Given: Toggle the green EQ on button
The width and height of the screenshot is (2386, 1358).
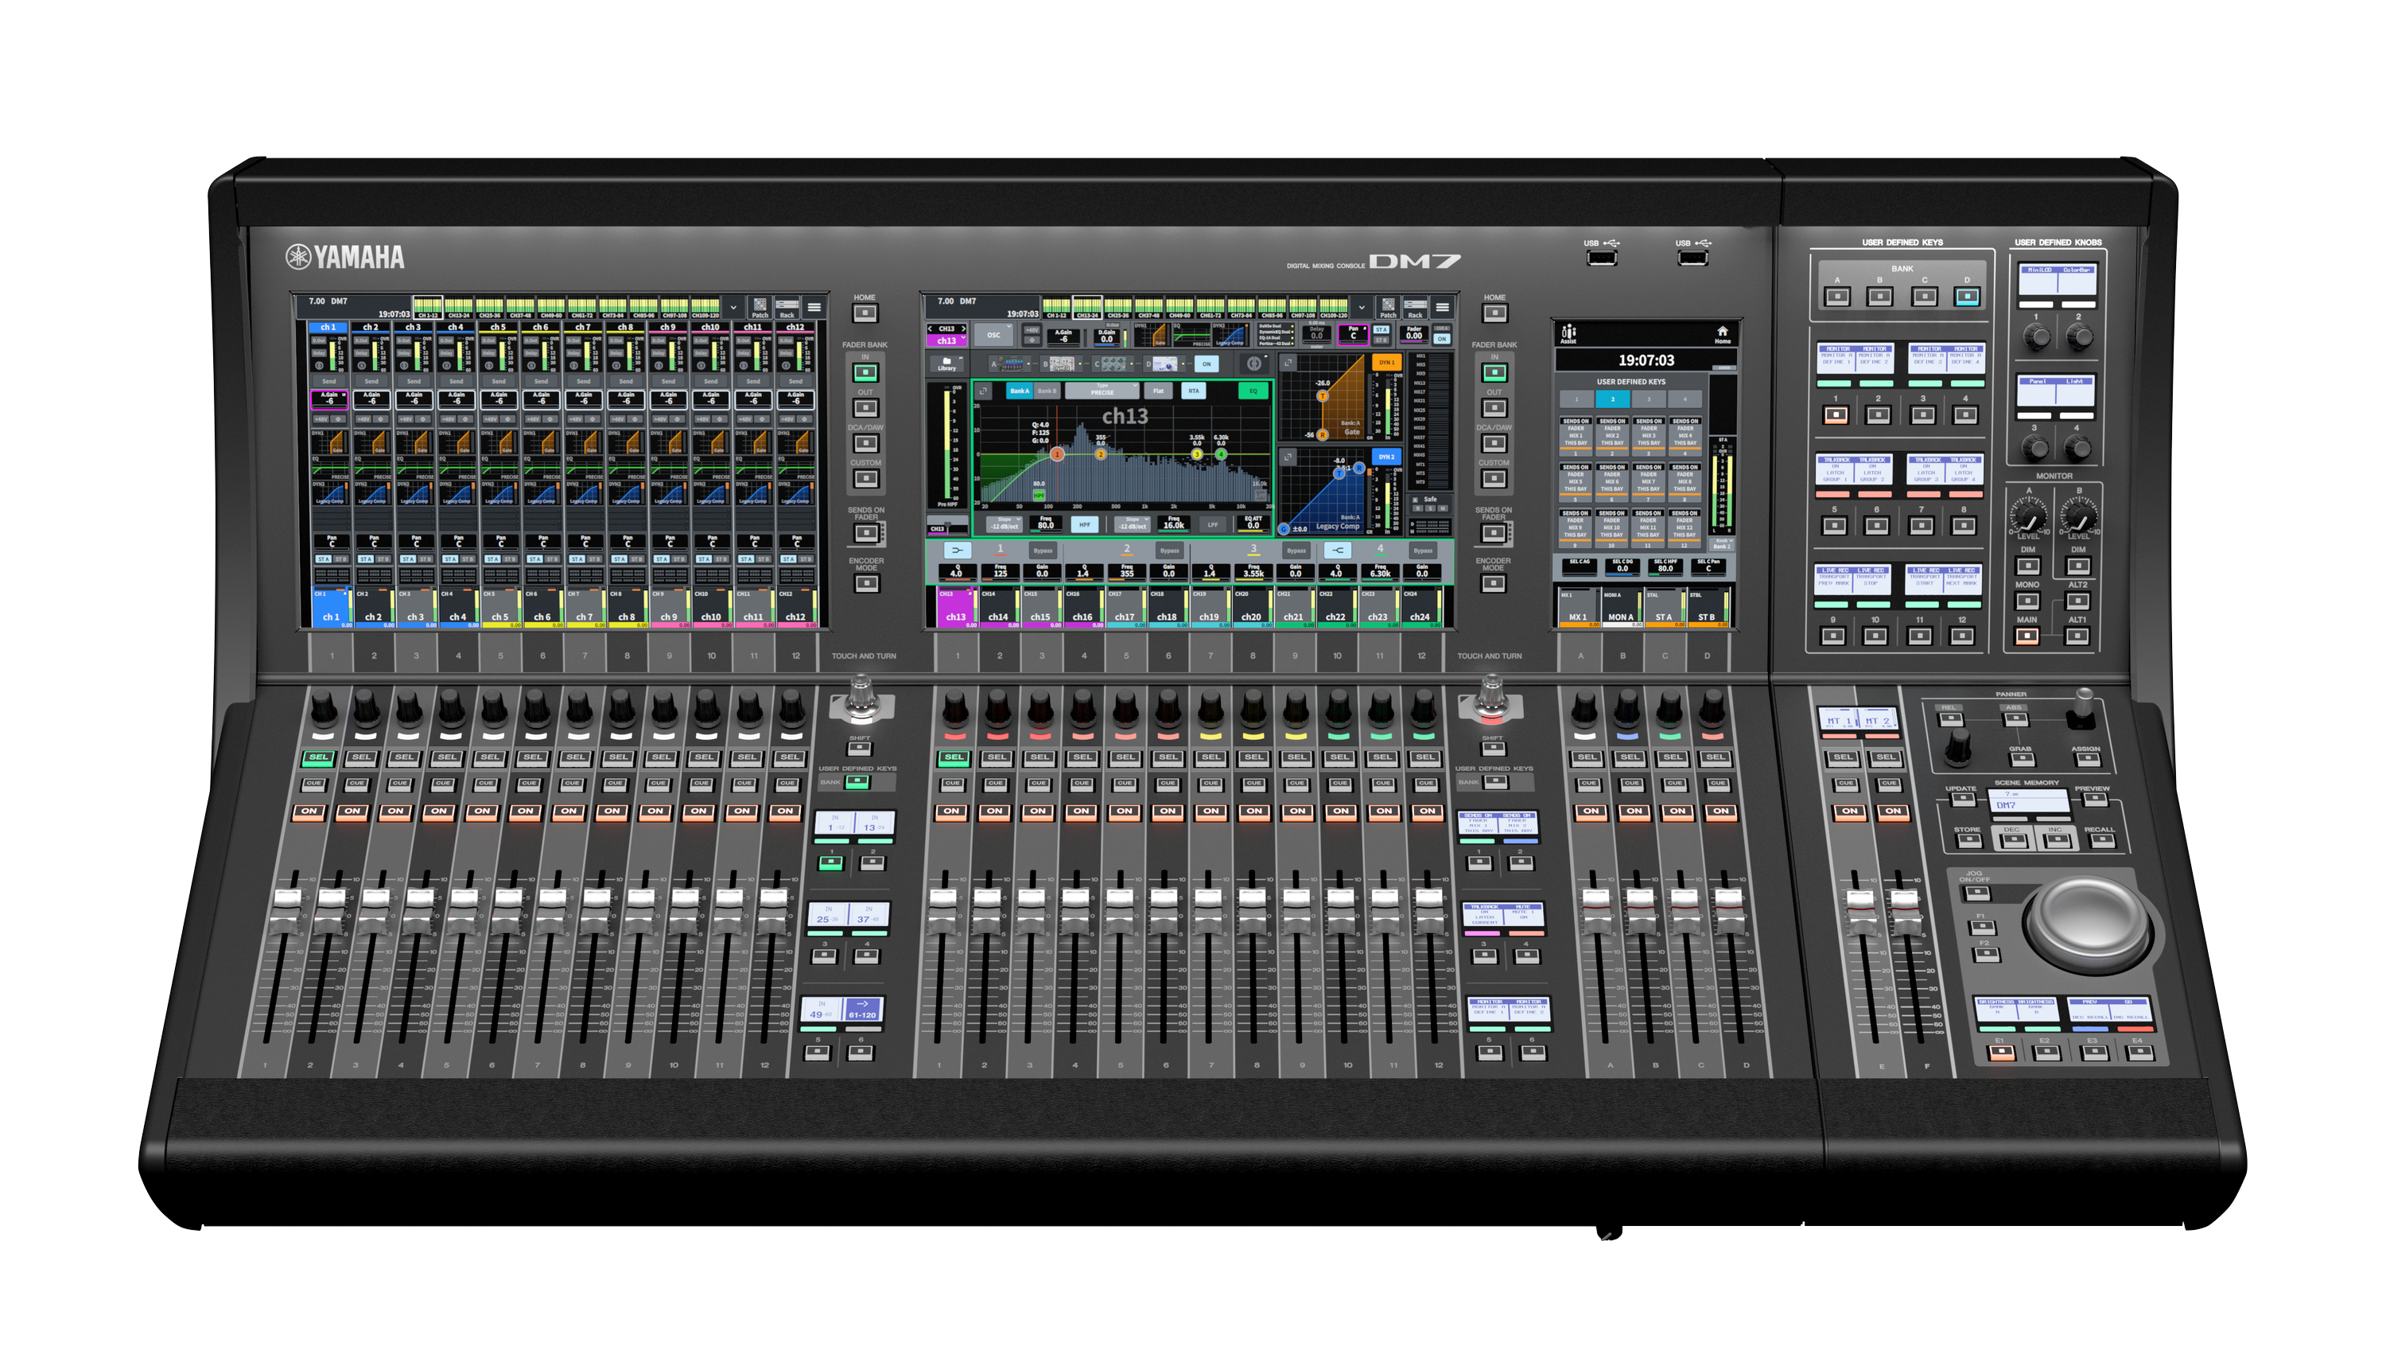Looking at the screenshot, I should point(1254,391).
